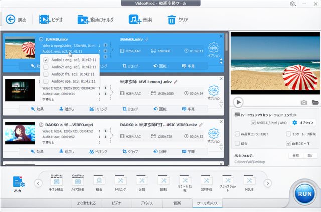Uncheck Audio1: eng, ac3 track

coord(46,60)
